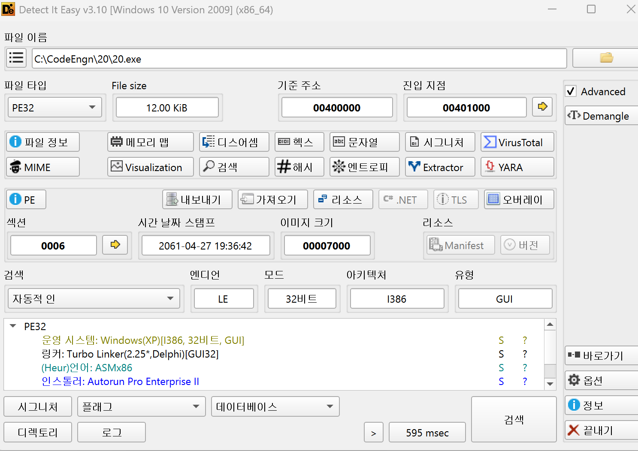Select the (Heur)언어 ASMx86 result row
Image resolution: width=638 pixels, height=451 pixels.
point(274,367)
